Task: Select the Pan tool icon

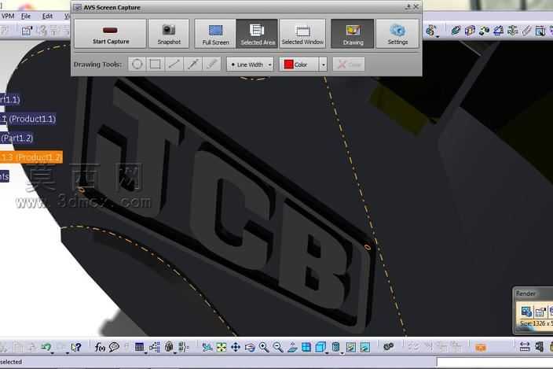Action: coord(235,348)
